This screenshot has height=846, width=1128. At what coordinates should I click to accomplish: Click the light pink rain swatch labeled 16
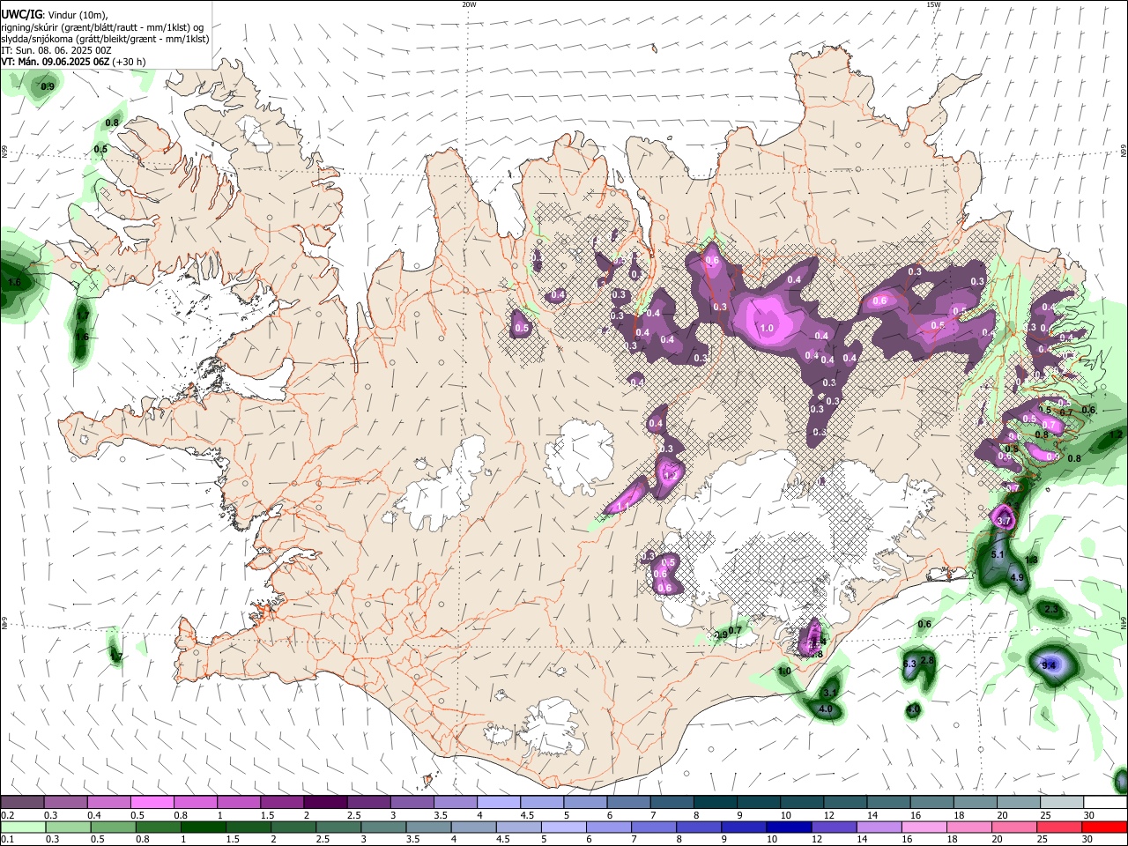[924, 827]
